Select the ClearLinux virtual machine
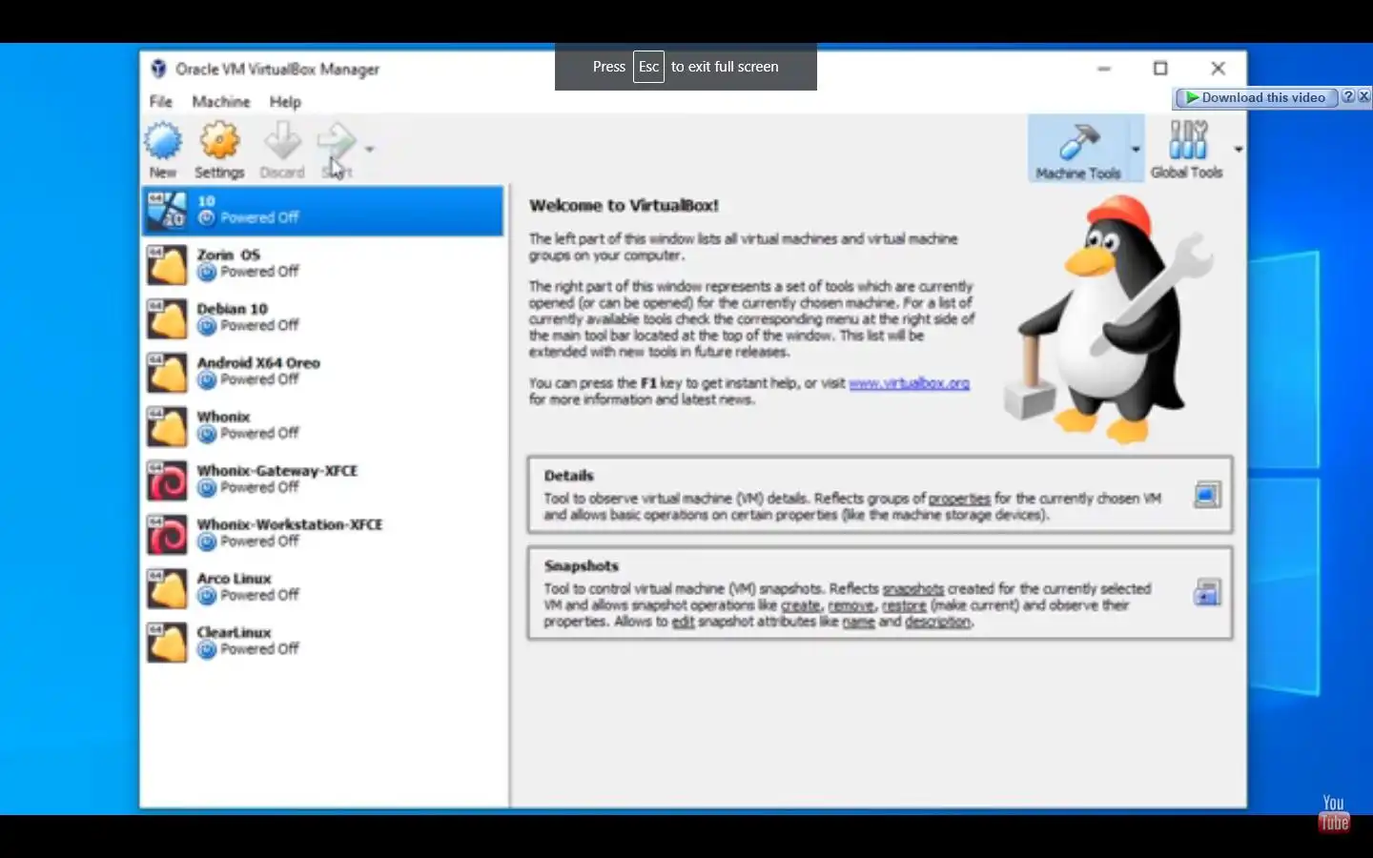 tap(323, 642)
